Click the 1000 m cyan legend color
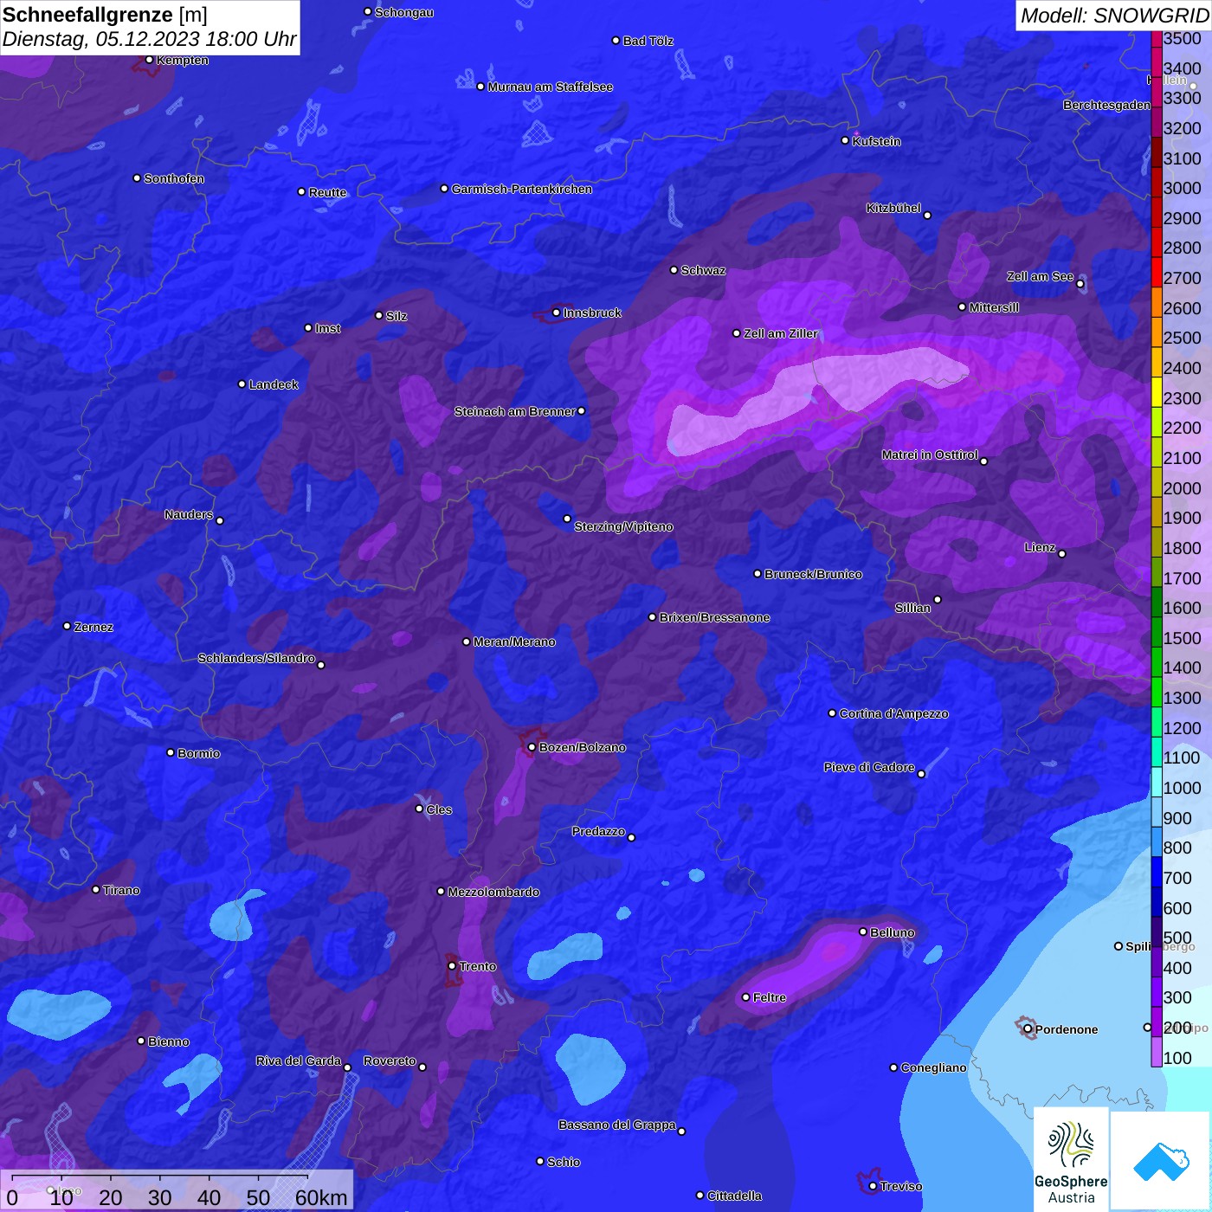This screenshot has width=1212, height=1212. (x=1156, y=782)
